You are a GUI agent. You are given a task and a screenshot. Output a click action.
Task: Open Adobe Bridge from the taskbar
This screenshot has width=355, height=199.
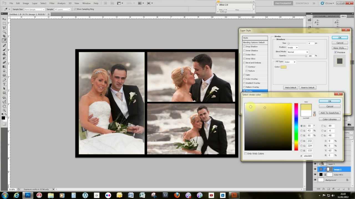(x=234, y=195)
